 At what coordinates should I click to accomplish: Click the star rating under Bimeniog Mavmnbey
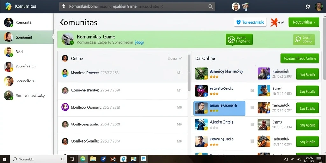click(214, 77)
